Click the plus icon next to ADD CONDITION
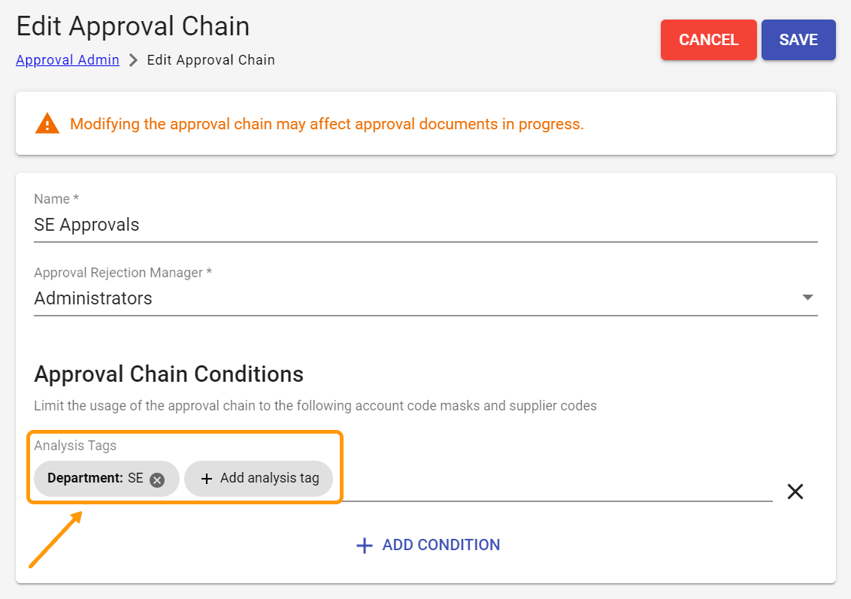This screenshot has height=599, width=851. tap(365, 545)
